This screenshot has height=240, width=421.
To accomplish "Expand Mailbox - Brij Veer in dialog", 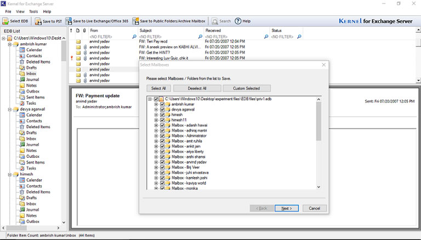I will [156, 167].
